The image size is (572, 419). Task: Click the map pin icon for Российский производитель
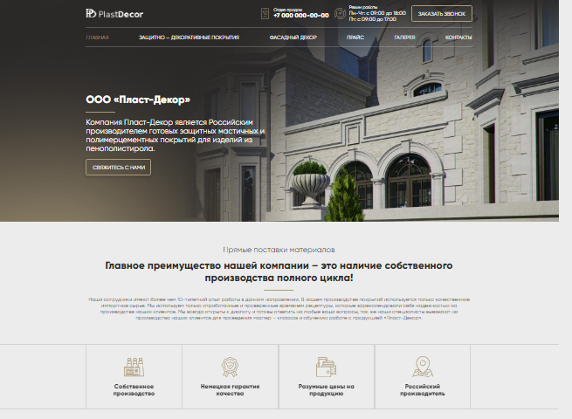423,367
